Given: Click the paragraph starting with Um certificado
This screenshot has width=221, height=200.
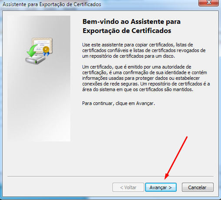Looking at the screenshot, I should coord(146,78).
